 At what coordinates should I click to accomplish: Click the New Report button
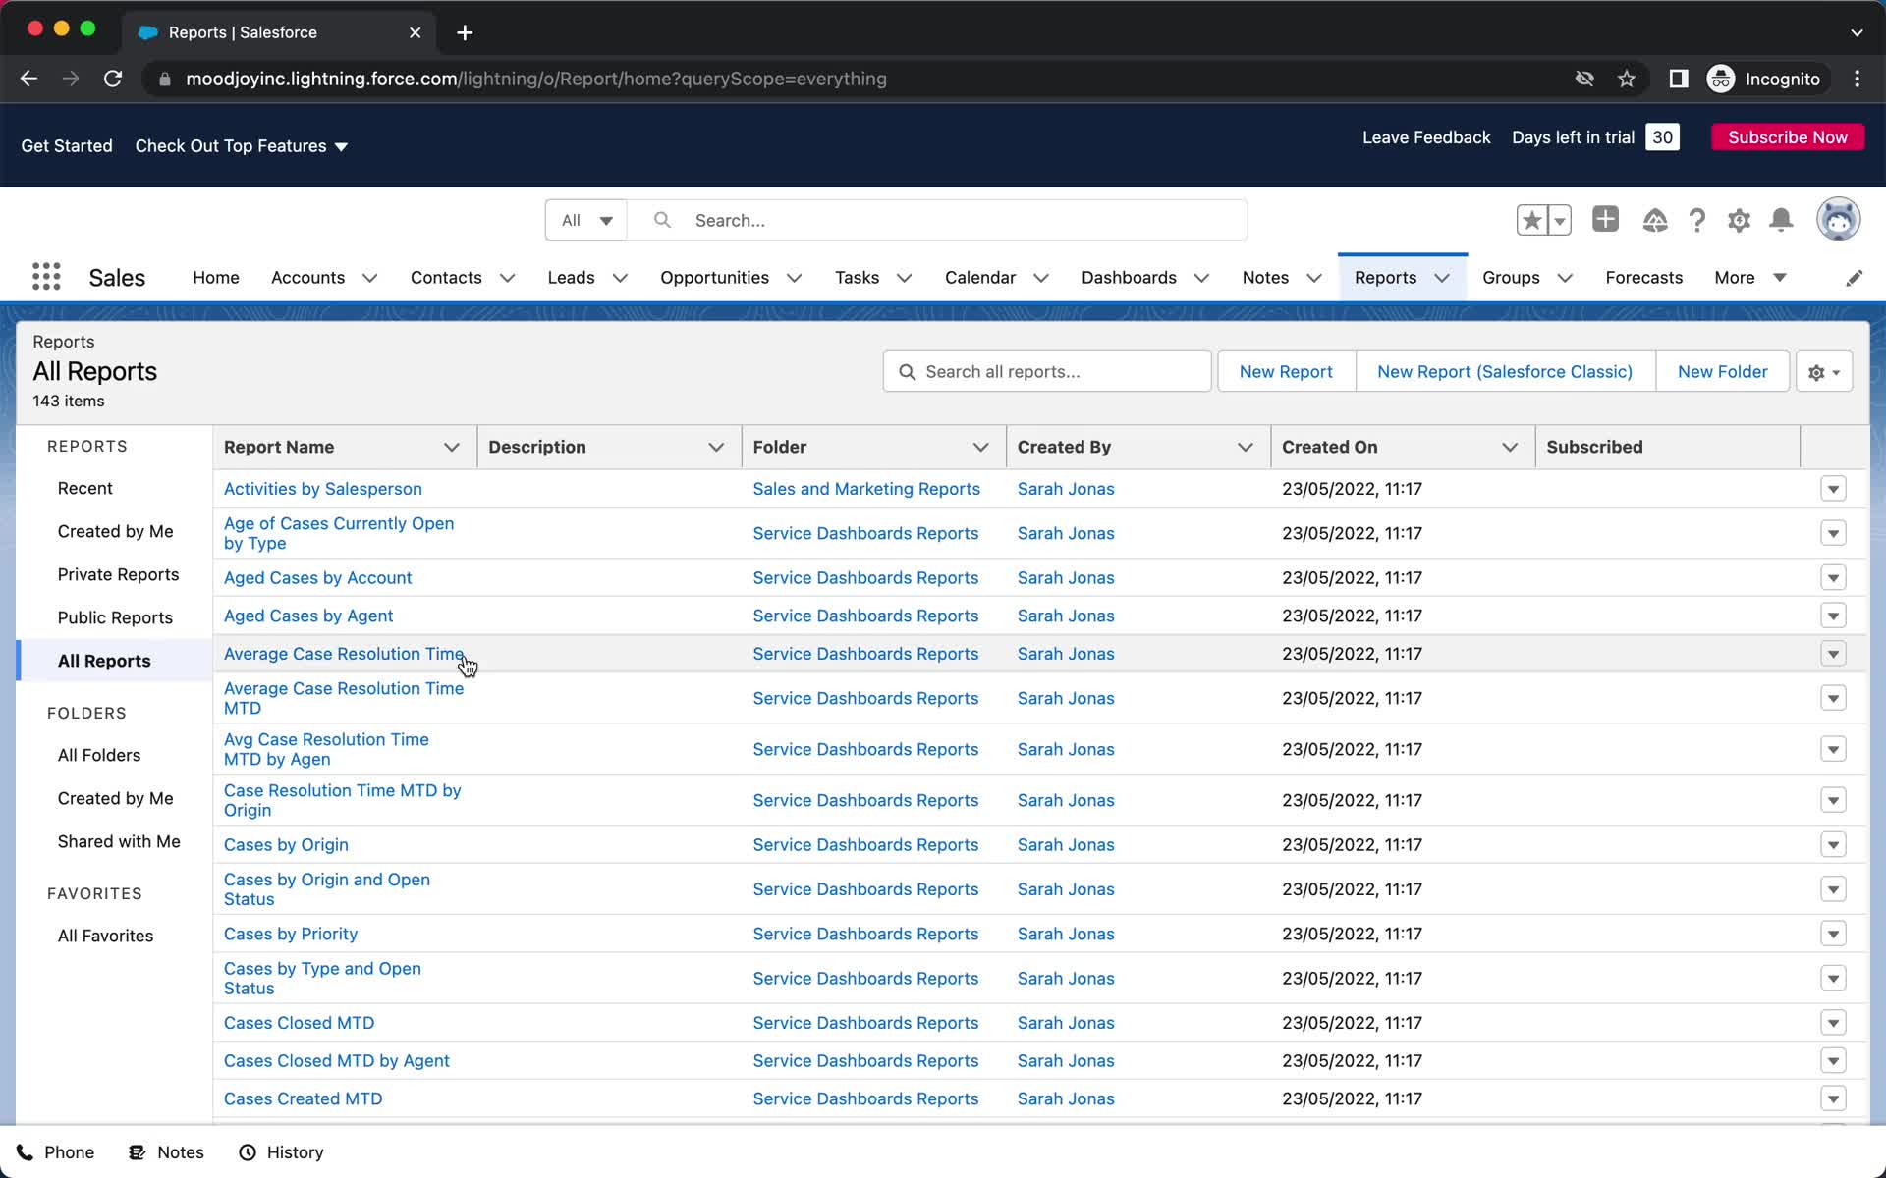click(1286, 372)
